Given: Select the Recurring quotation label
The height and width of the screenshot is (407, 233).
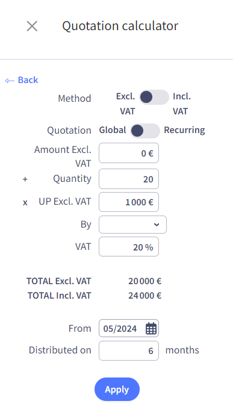Looking at the screenshot, I should click(184, 130).
